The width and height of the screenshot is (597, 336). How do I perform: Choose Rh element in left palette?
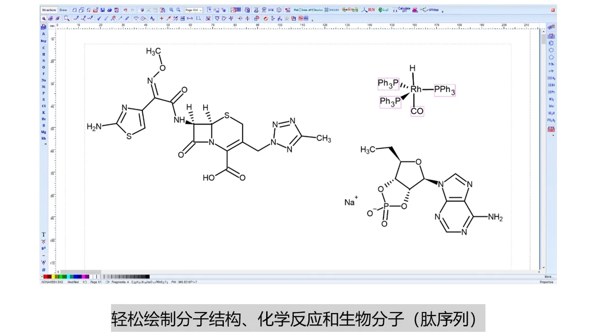[x=43, y=138]
